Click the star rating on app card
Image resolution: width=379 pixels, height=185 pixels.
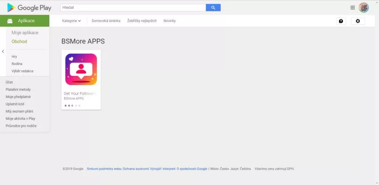click(73, 105)
